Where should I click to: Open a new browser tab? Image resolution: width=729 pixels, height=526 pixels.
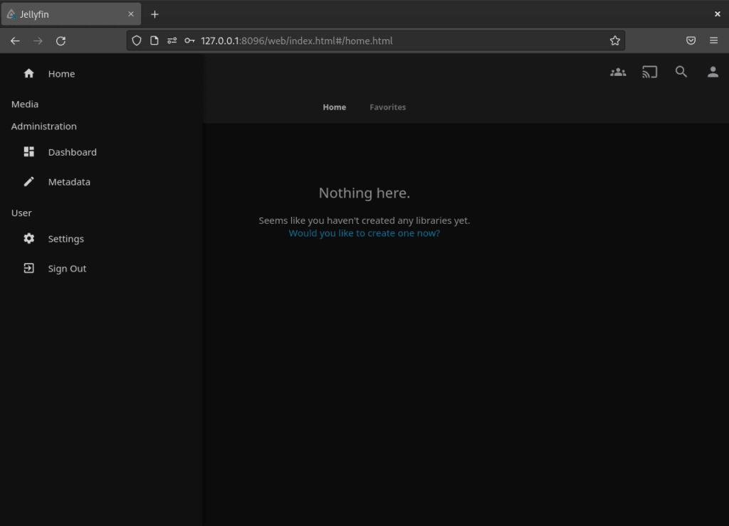(155, 14)
